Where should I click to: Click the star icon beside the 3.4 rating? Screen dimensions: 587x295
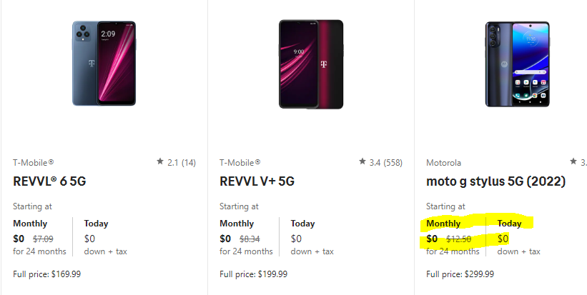pos(362,162)
